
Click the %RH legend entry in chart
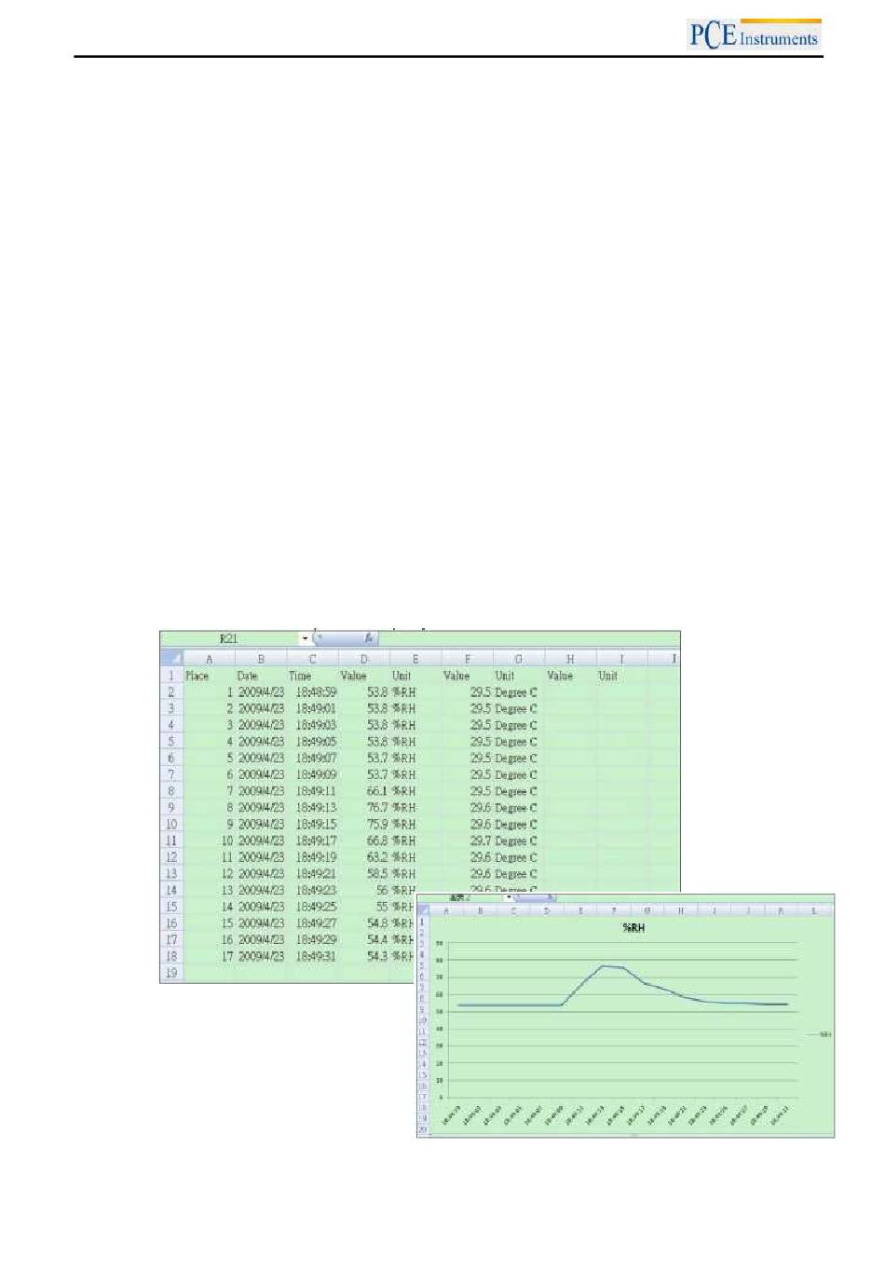tap(821, 1034)
